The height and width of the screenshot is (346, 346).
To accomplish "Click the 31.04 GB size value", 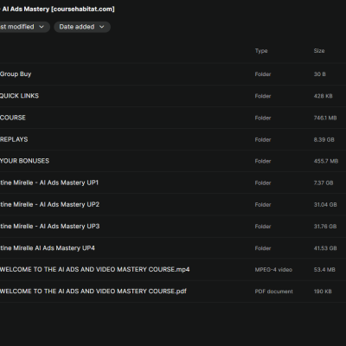I will pyautogui.click(x=325, y=205).
